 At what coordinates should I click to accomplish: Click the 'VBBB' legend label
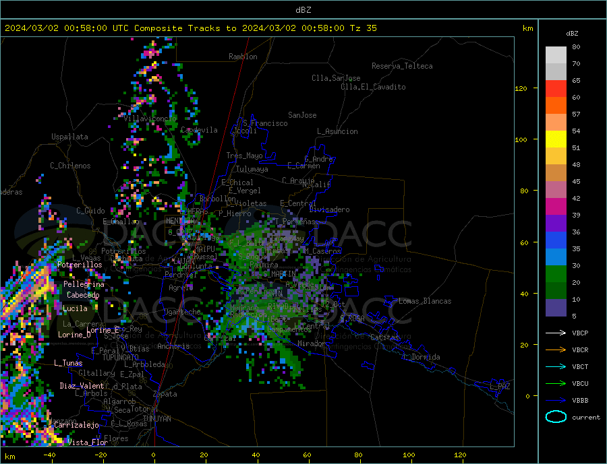[580, 400]
